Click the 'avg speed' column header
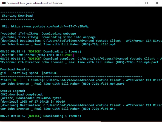 30,73
